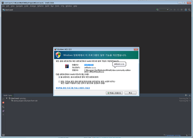193x138 pixels.
Task: Click the cancel button in firewall dialog
Action: 130,93
